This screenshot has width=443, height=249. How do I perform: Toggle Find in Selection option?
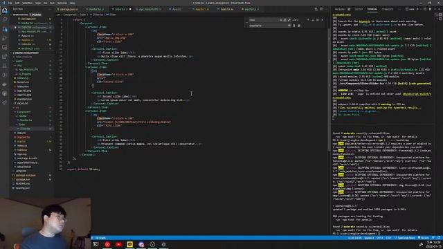(318, 20)
